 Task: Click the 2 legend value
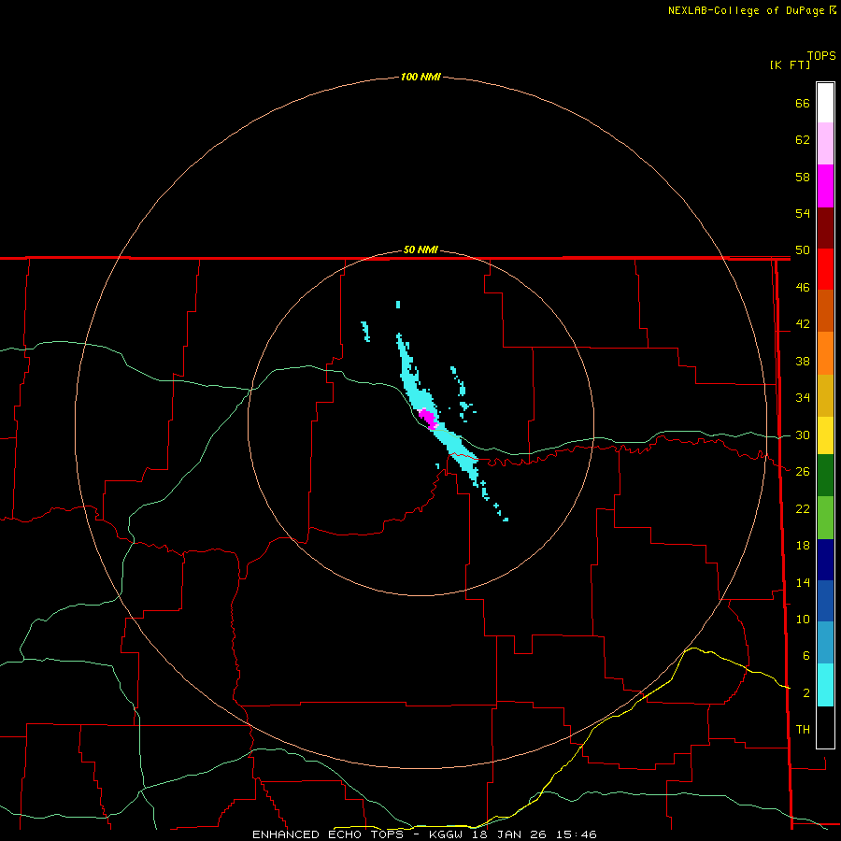[805, 693]
